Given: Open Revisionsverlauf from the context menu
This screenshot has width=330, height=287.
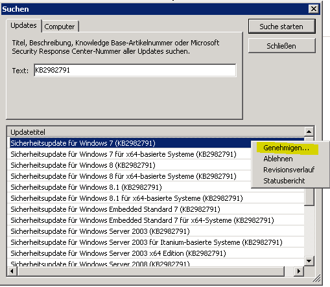Looking at the screenshot, I should (289, 170).
